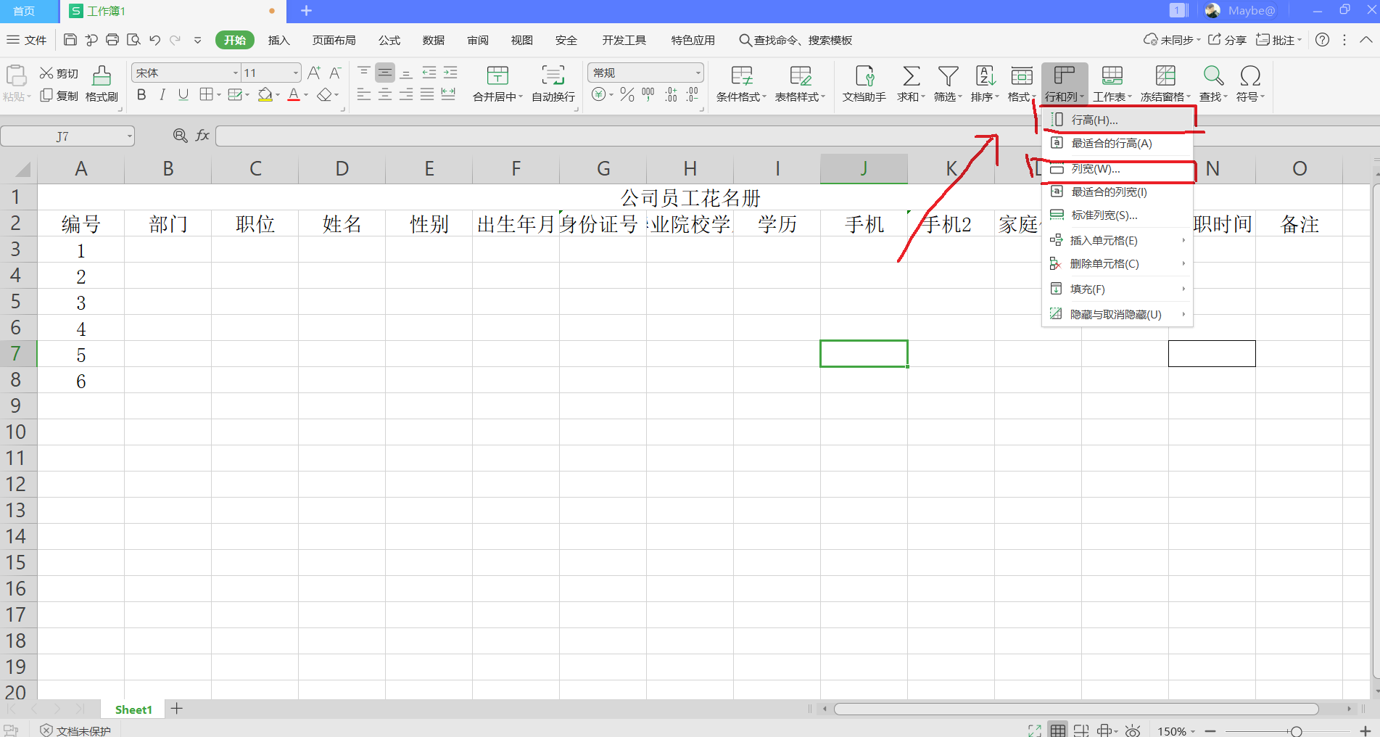Click the Comment (批注) button

[1279, 40]
